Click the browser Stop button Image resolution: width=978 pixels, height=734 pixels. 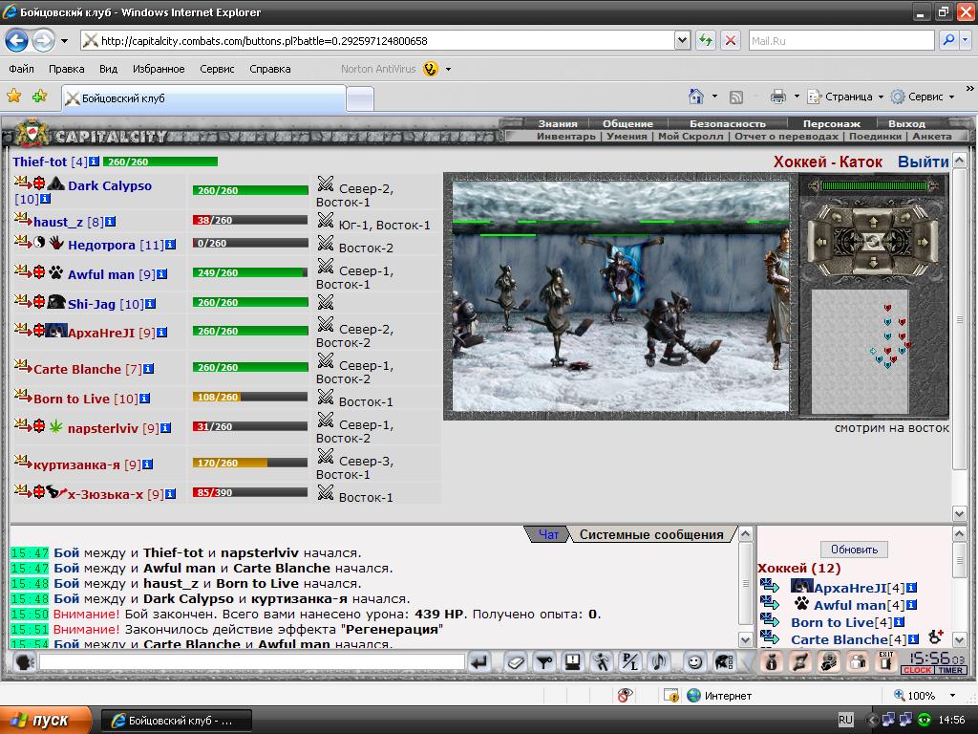coord(731,40)
